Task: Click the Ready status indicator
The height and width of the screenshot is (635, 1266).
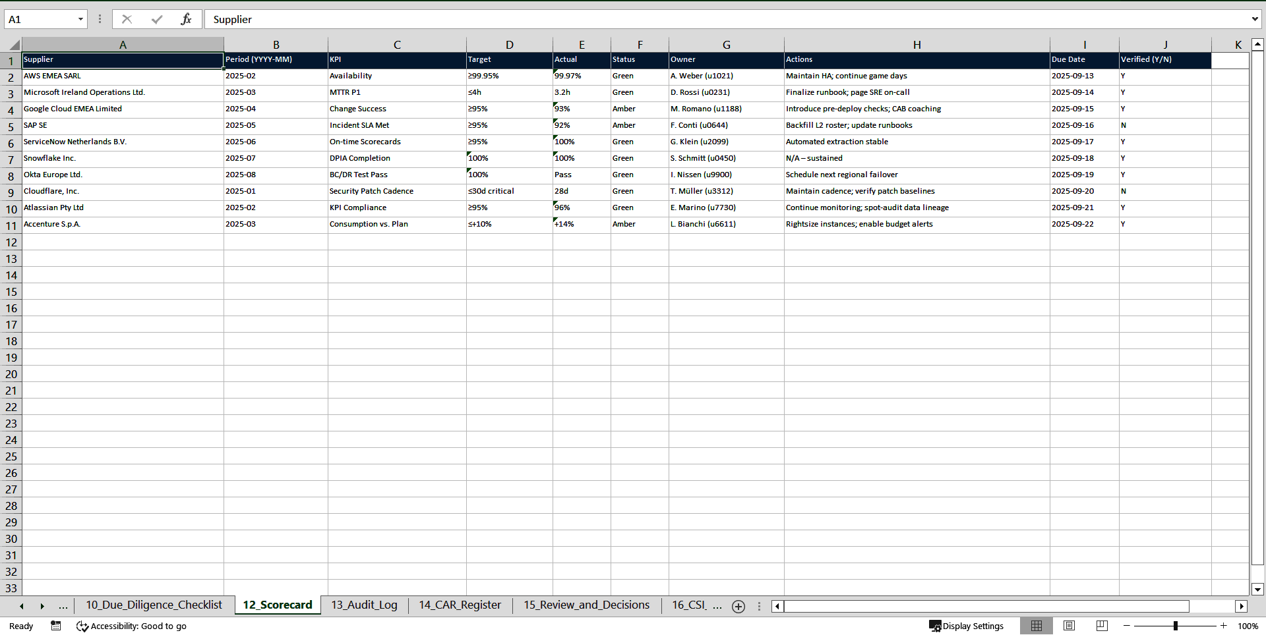Action: tap(21, 626)
